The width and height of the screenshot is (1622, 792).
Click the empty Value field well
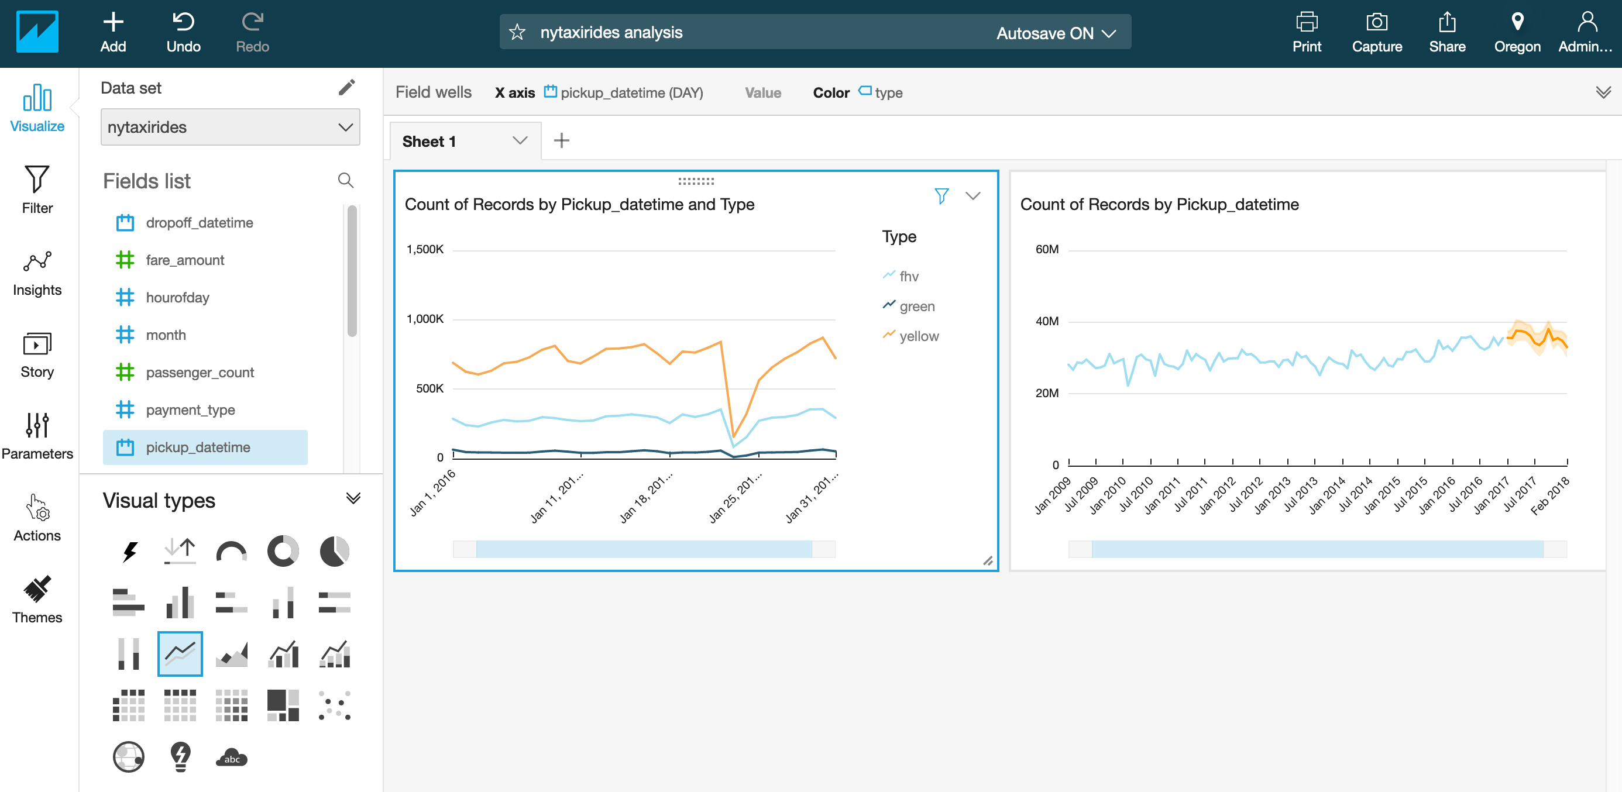coord(762,92)
